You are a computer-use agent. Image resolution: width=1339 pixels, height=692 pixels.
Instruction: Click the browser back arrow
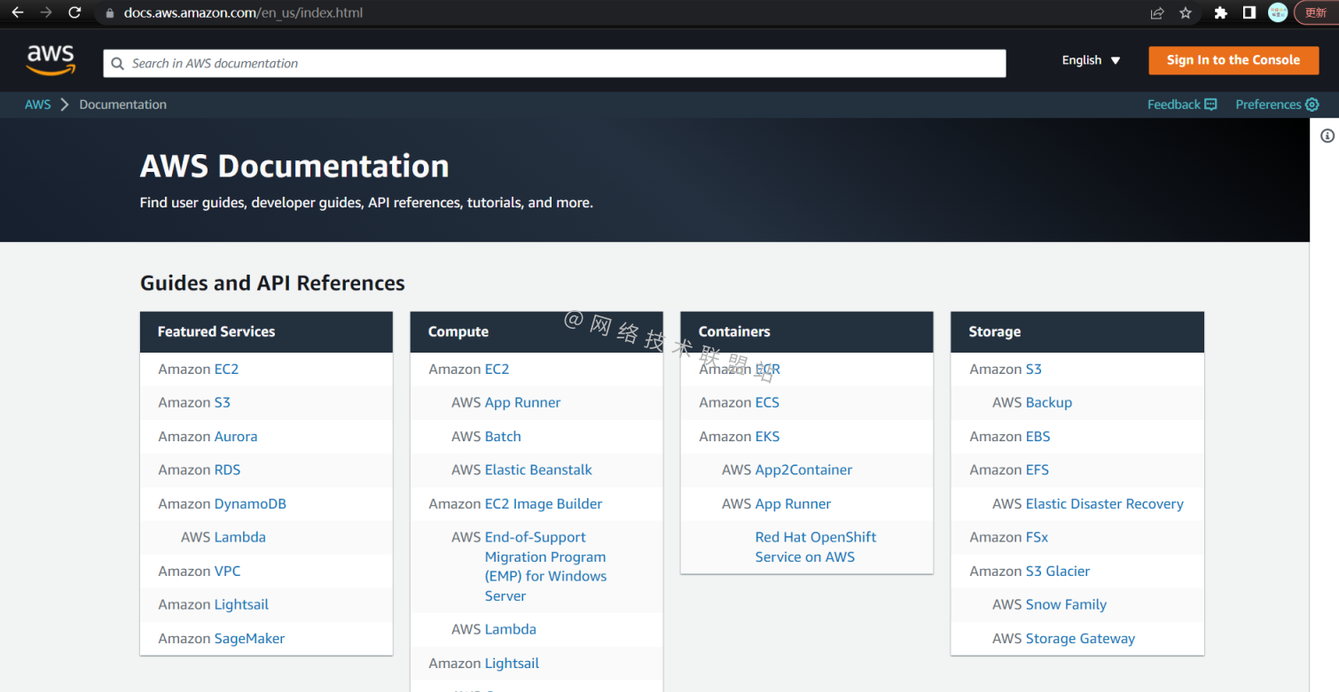(18, 12)
